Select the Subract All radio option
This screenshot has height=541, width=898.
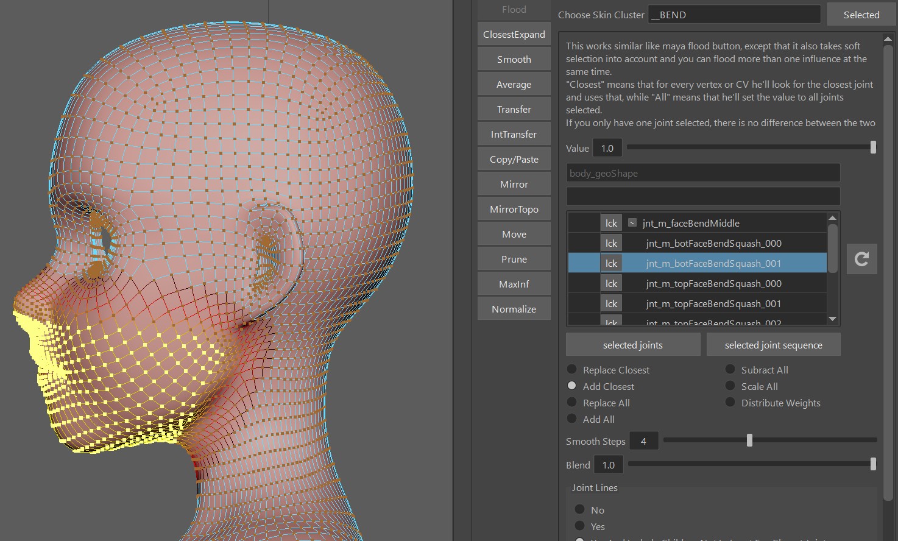(730, 369)
